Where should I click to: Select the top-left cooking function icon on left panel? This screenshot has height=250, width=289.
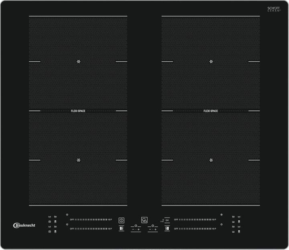[x=49, y=217]
